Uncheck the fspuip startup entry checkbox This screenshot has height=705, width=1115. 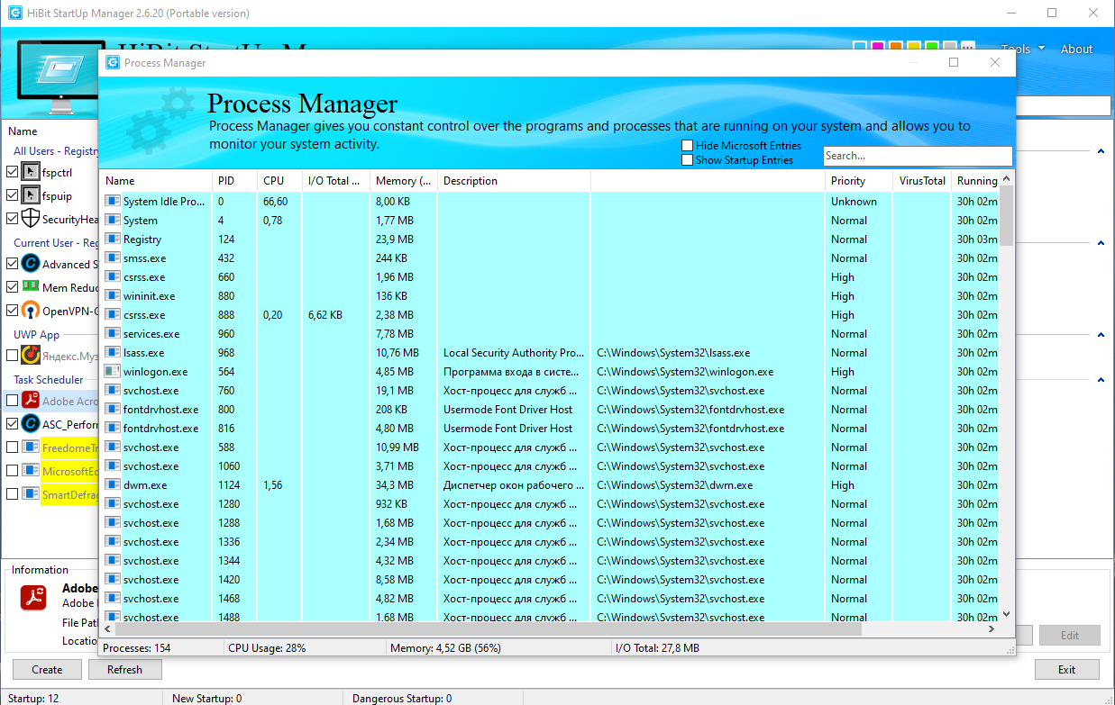pos(12,195)
